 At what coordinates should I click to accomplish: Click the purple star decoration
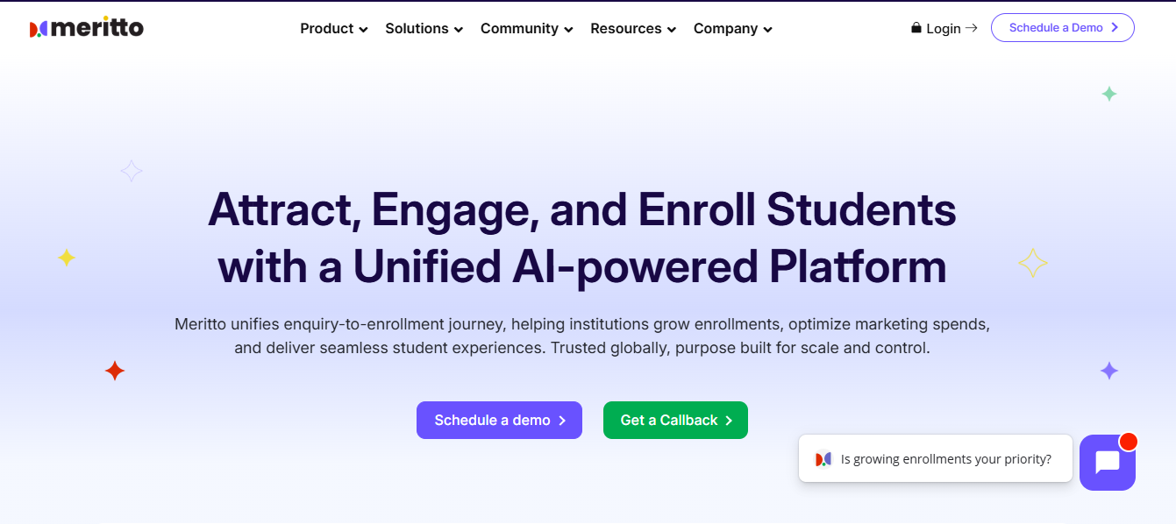click(1109, 371)
